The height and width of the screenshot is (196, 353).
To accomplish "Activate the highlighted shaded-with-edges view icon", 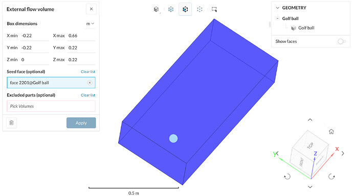I will pos(185,9).
